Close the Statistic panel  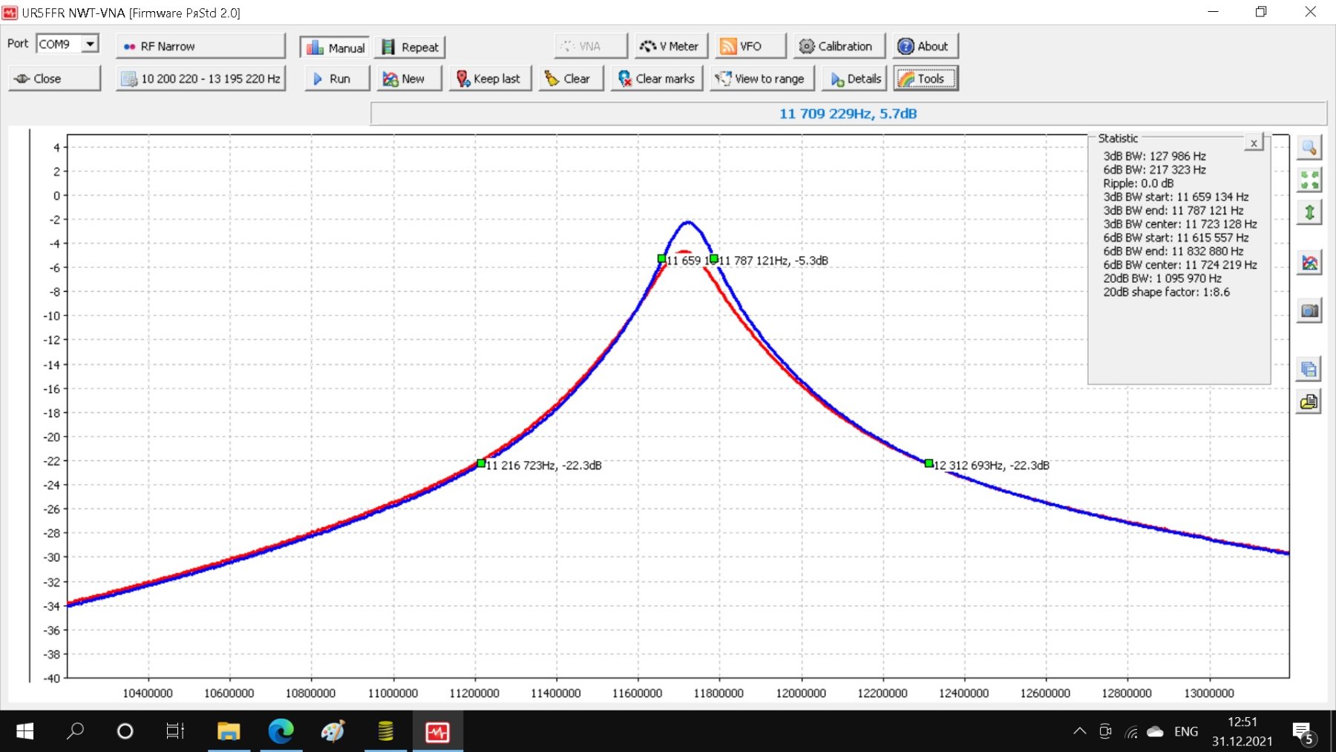pos(1253,143)
